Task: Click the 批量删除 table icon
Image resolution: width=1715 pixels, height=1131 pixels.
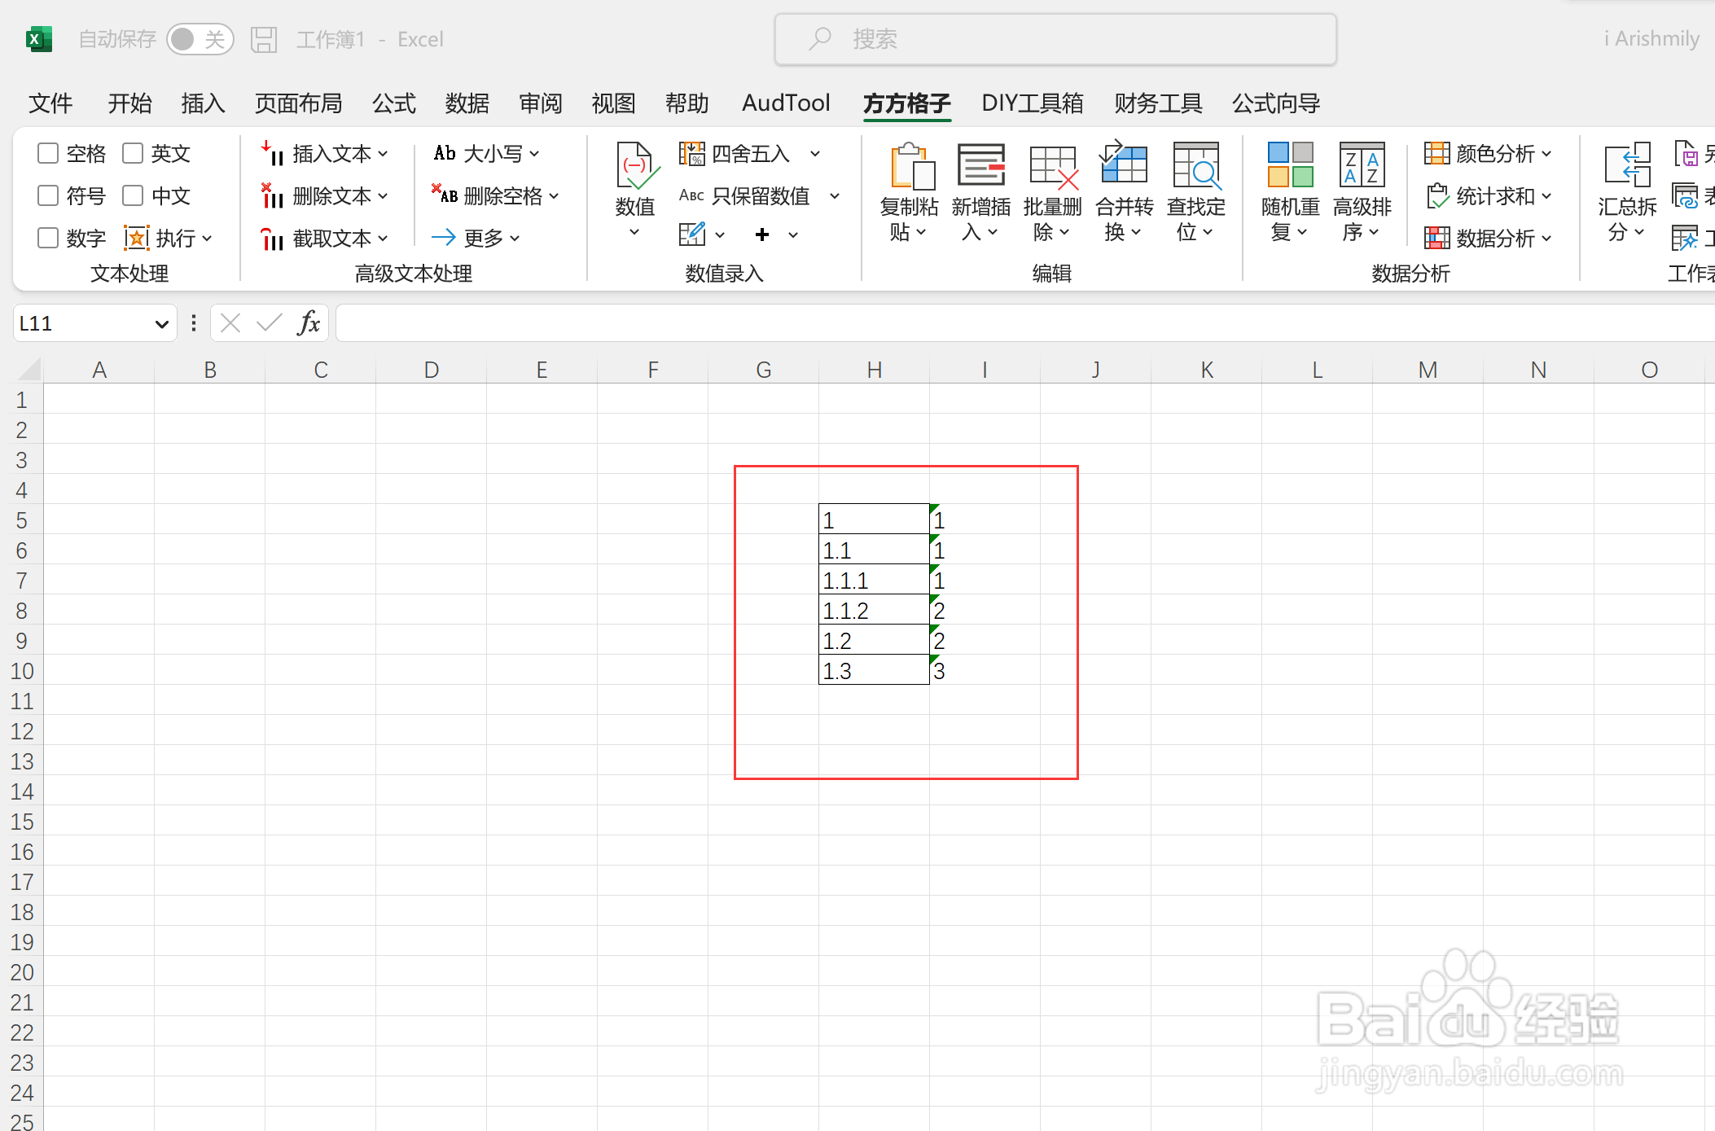Action: click(1053, 167)
